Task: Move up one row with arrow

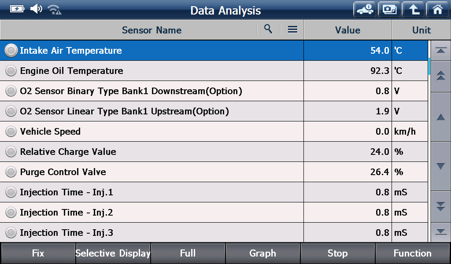Action: click(440, 117)
